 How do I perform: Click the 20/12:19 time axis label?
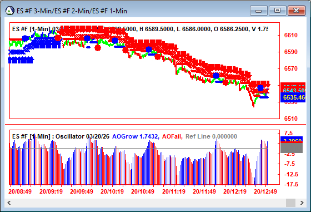235,191
